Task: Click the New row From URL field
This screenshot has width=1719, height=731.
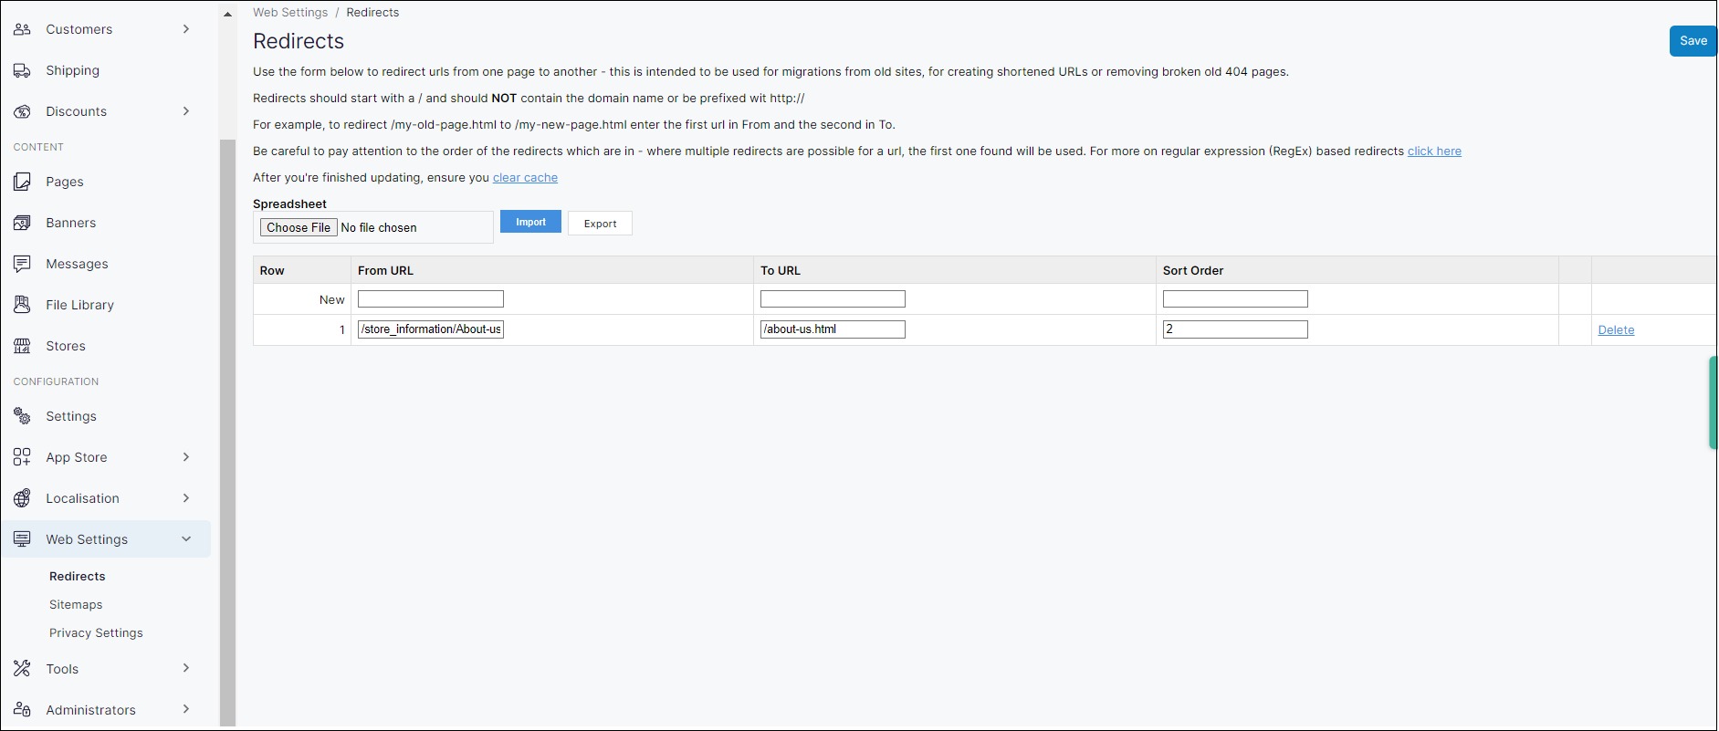Action: tap(431, 299)
